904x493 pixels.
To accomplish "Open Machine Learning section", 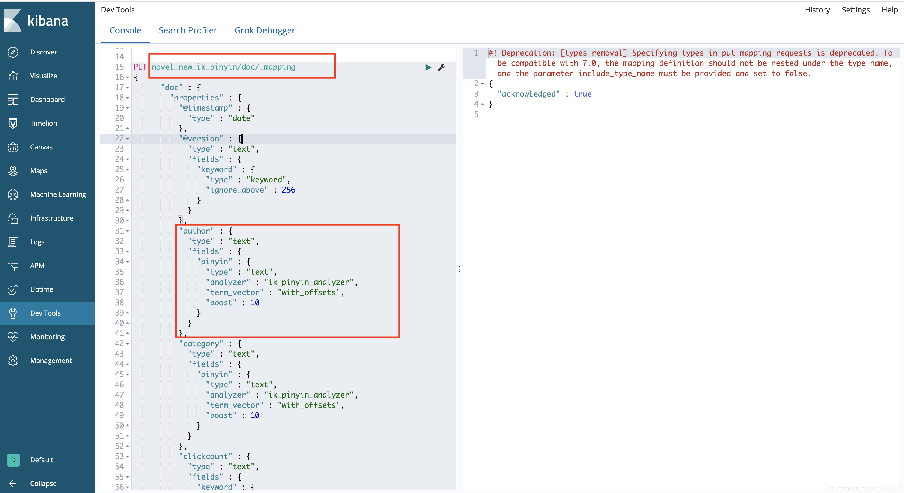I will point(58,194).
